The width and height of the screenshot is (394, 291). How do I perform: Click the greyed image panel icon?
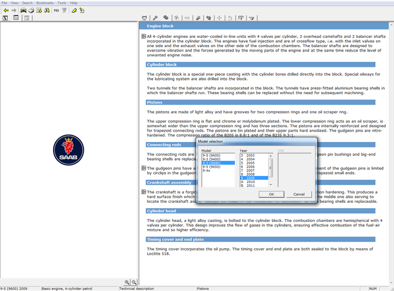point(27,18)
